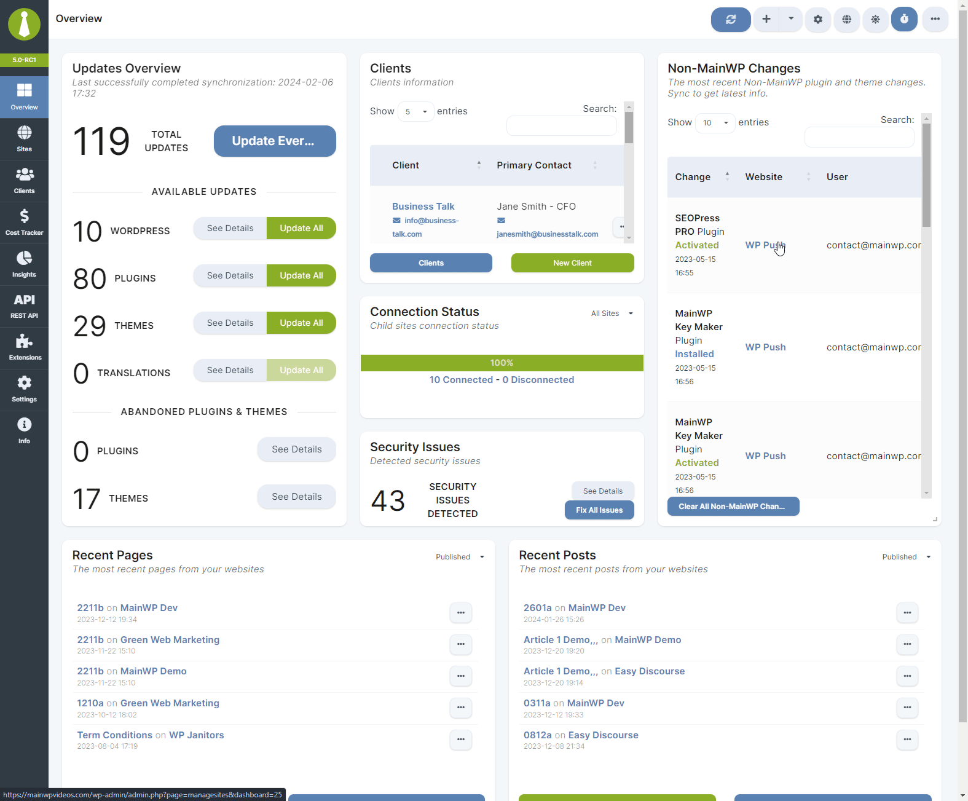The image size is (968, 801).
Task: Open Settings from the sidebar
Action: pos(24,390)
